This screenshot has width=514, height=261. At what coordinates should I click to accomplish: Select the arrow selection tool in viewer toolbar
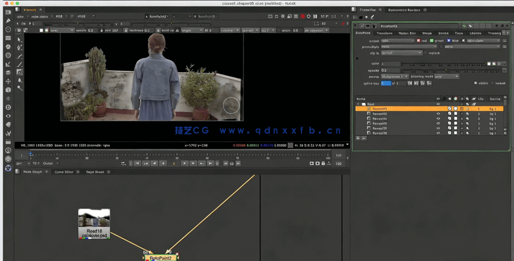pyautogui.click(x=20, y=40)
